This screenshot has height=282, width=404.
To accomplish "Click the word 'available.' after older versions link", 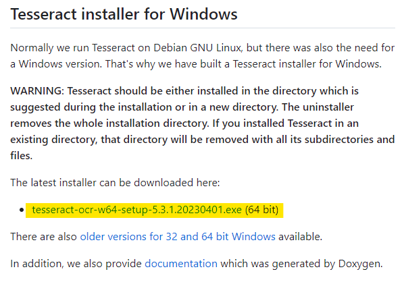I will [301, 237].
